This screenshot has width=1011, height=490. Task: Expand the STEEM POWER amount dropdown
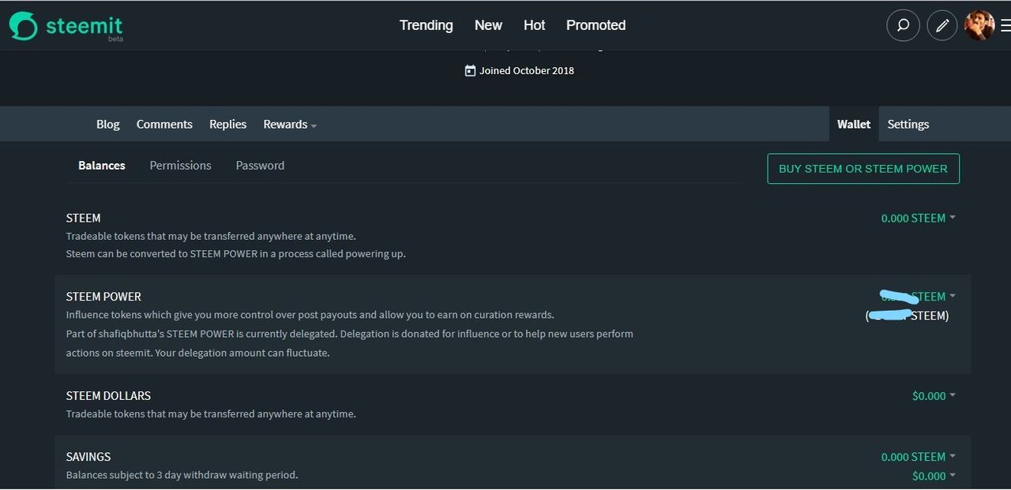pyautogui.click(x=918, y=297)
